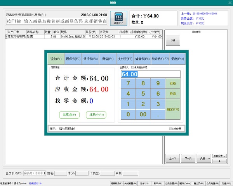Click the 会员充值(F9) button
The width and height of the screenshot is (233, 186).
[x=212, y=184]
